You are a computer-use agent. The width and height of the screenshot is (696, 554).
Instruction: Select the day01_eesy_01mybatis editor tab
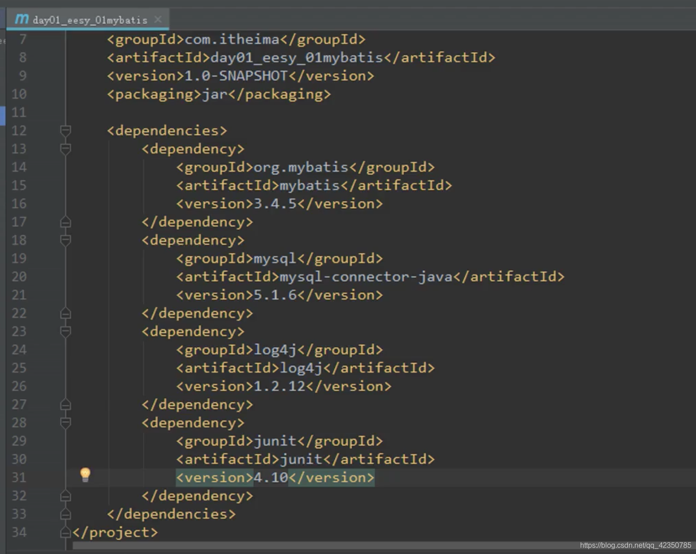tap(88, 20)
